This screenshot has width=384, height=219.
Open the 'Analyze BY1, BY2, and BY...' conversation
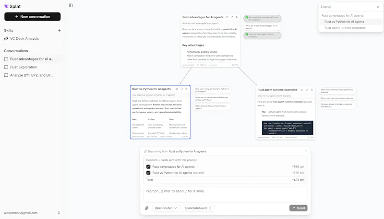(31, 75)
